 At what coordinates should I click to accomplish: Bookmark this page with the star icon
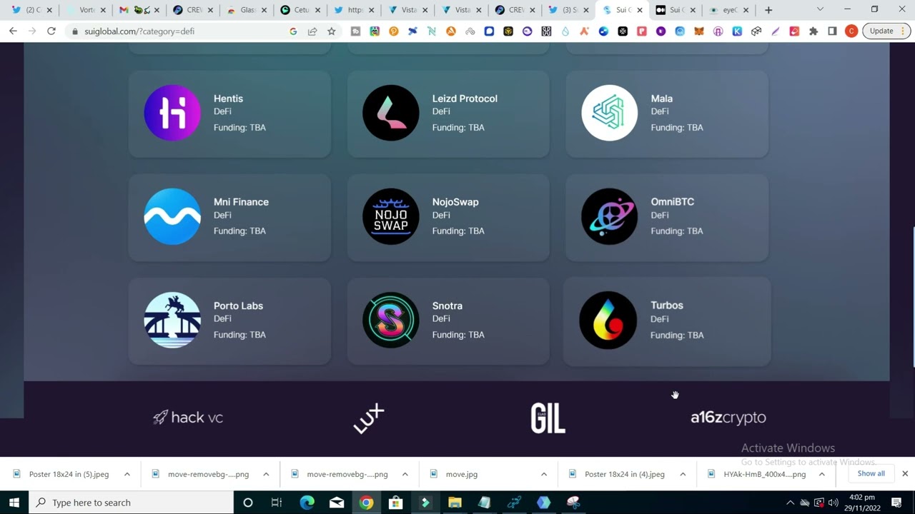click(x=332, y=31)
